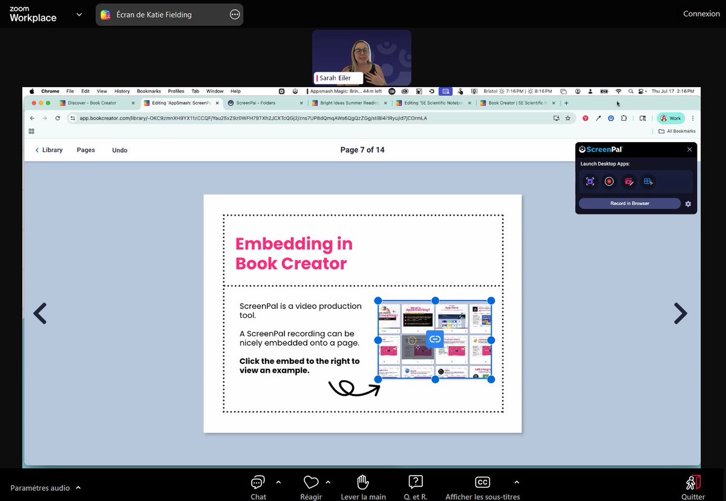Open ScreenPal extension settings gear
Screen dimensions: 726x501
688,204
